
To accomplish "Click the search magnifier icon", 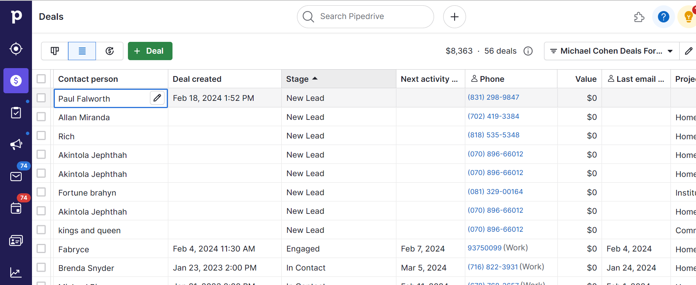I will point(308,17).
